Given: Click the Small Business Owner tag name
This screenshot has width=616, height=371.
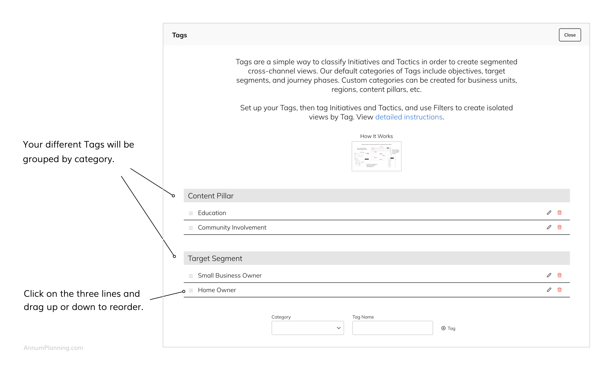Looking at the screenshot, I should coord(229,275).
